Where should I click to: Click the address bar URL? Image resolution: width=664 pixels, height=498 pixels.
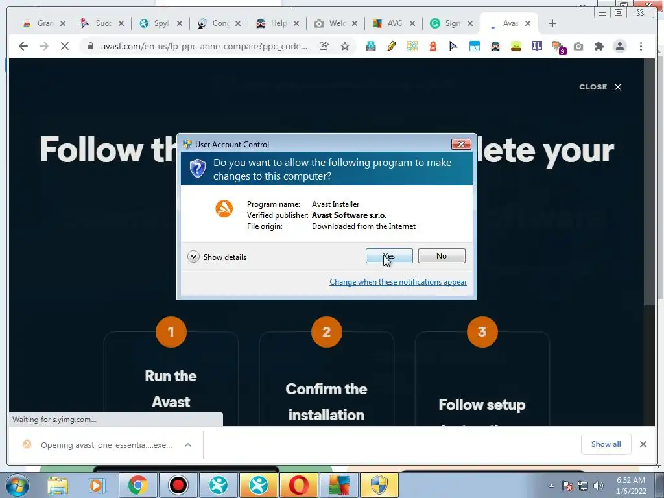click(204, 46)
